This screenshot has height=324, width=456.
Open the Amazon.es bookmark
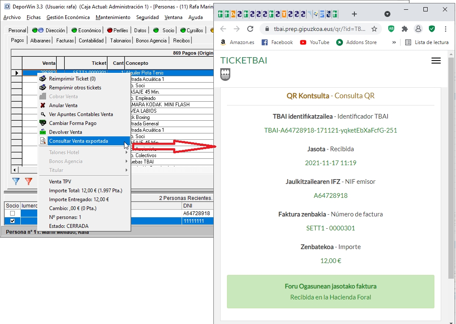(237, 42)
